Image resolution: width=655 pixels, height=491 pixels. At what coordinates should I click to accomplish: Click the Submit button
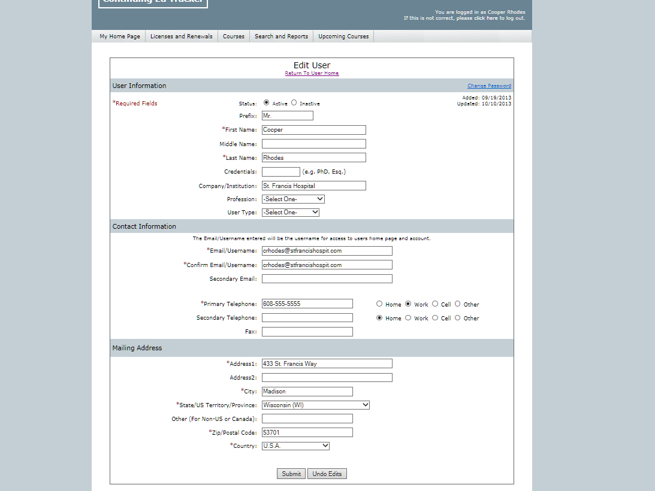pos(291,474)
